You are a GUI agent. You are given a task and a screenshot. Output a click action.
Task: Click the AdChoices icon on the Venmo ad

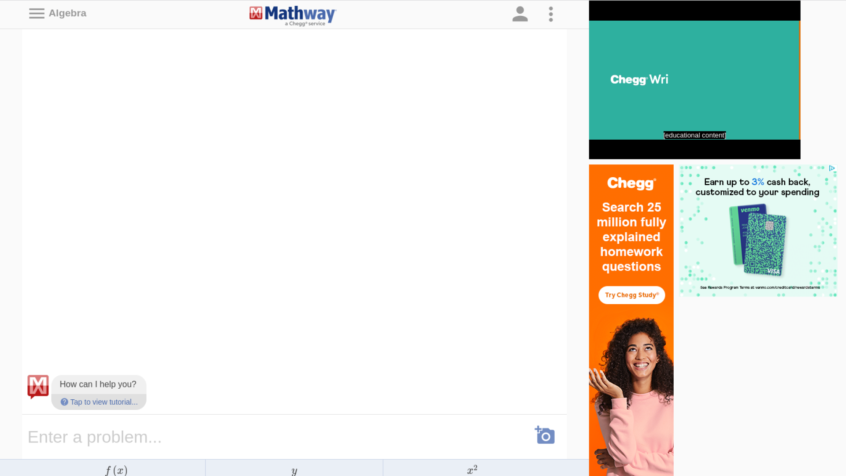[x=832, y=168]
